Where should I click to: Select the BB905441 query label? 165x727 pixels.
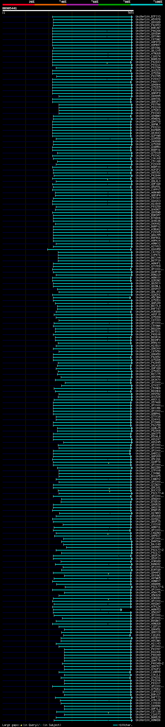click(10, 8)
